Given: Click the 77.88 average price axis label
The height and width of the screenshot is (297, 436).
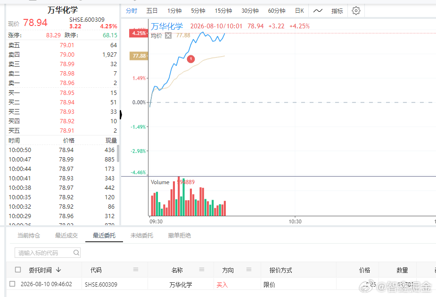Looking at the screenshot, I should [139, 56].
